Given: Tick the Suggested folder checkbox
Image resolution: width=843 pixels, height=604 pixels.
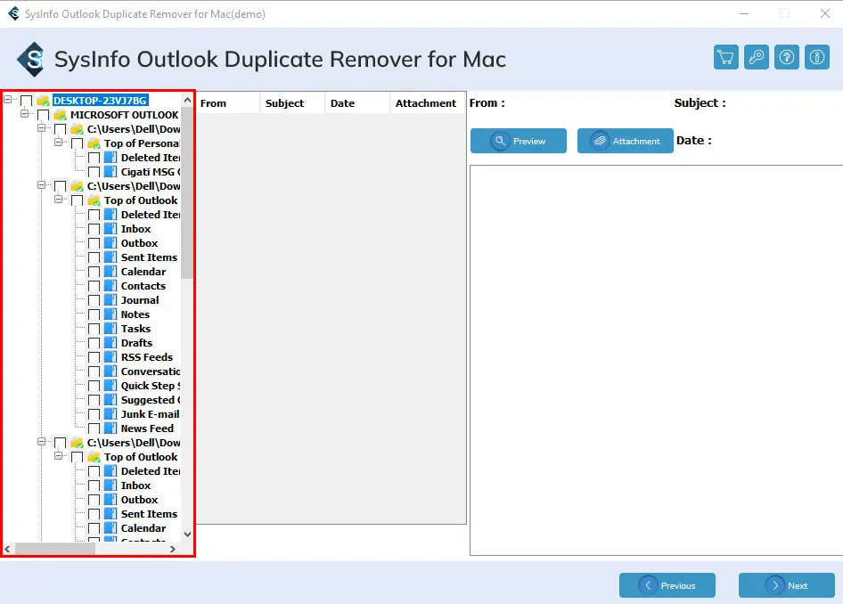Looking at the screenshot, I should [x=94, y=400].
